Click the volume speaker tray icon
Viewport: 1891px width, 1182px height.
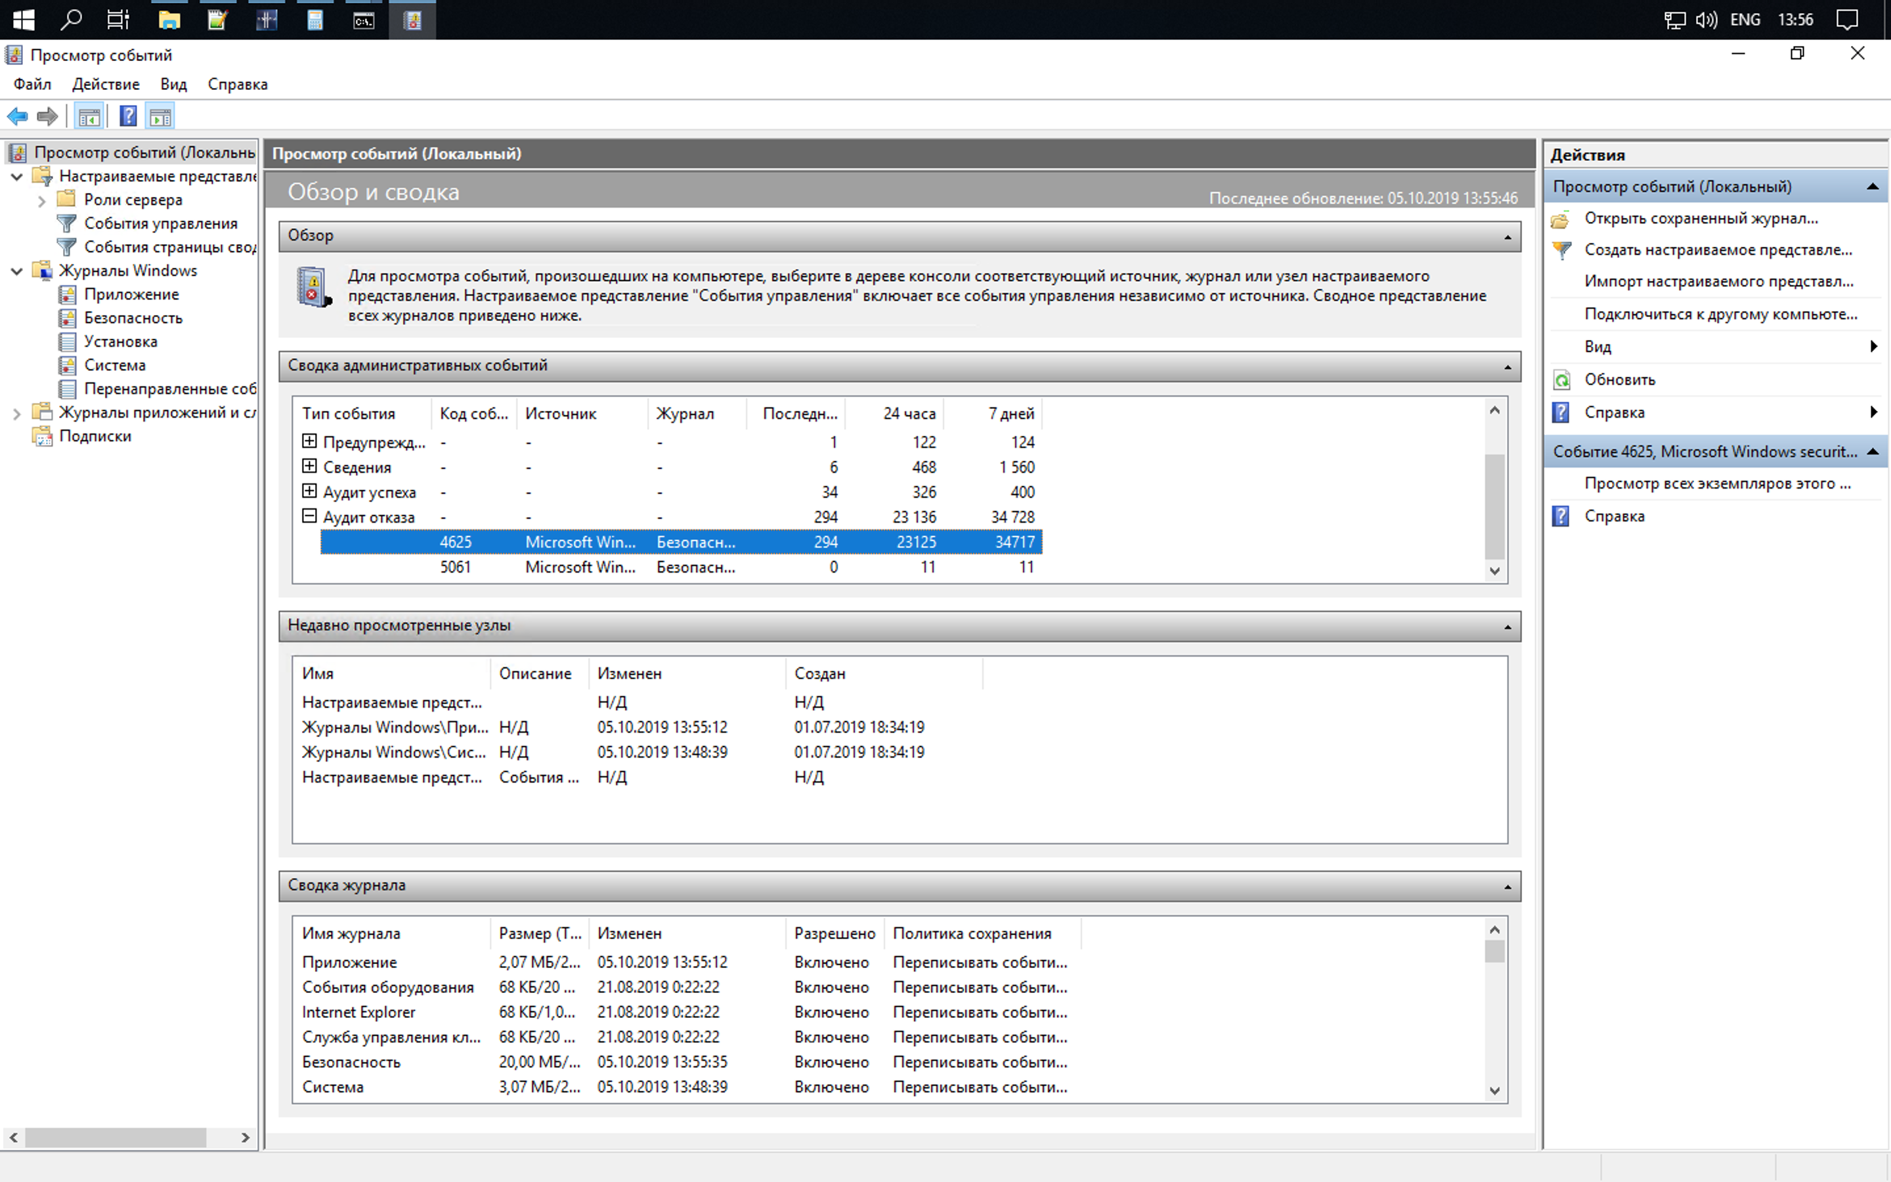pyautogui.click(x=1706, y=20)
